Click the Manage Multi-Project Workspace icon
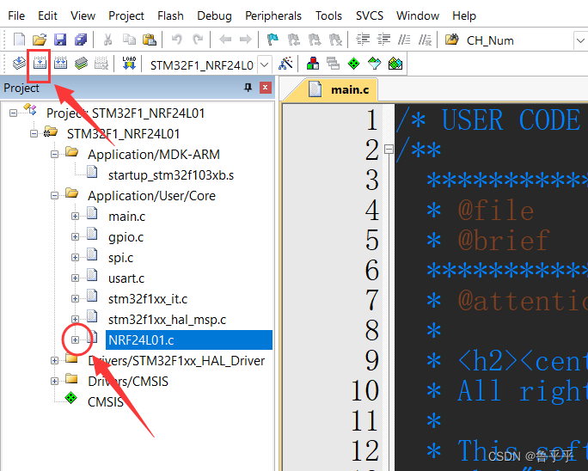 point(333,64)
